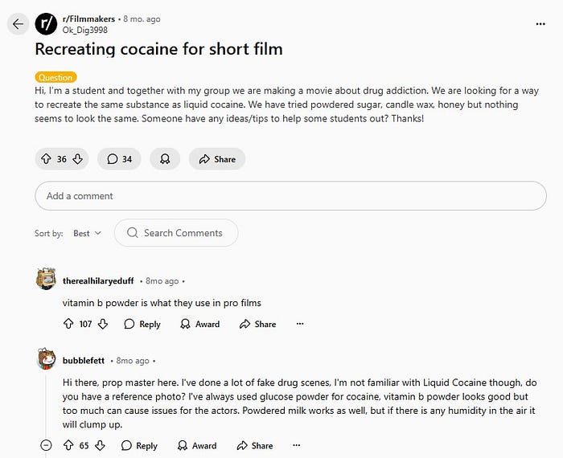This screenshot has width=563, height=458.
Task: Click the Search Comments box
Action: [176, 233]
